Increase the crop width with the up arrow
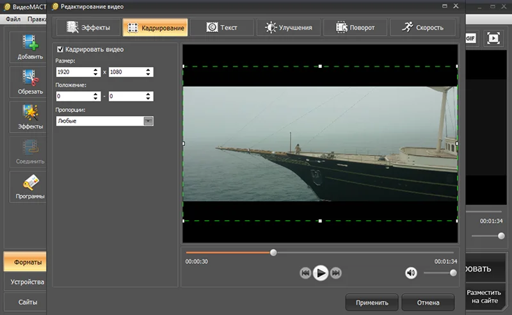Image resolution: width=512 pixels, height=315 pixels. 95,70
